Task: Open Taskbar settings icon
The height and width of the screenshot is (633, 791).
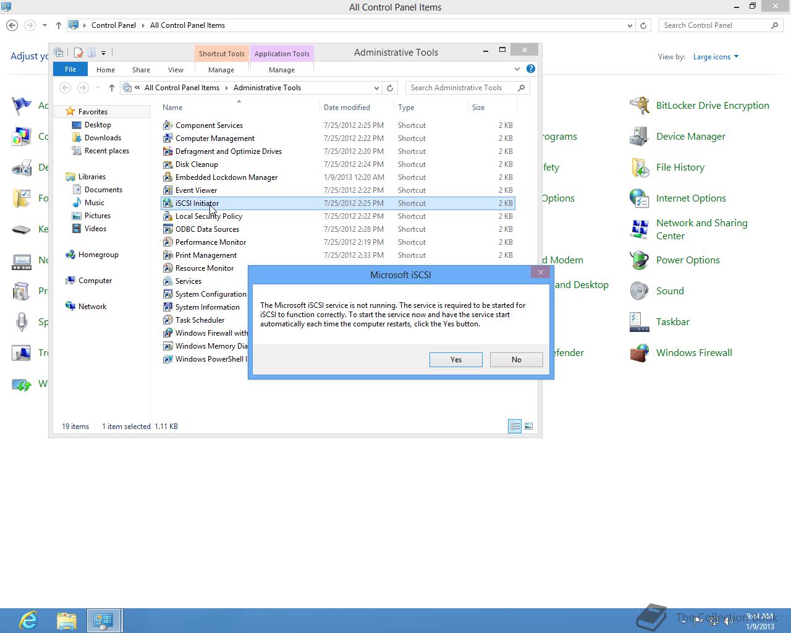Action: (639, 322)
